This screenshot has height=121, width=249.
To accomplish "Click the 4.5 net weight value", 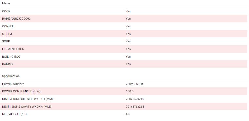I will pyautogui.click(x=128, y=114).
